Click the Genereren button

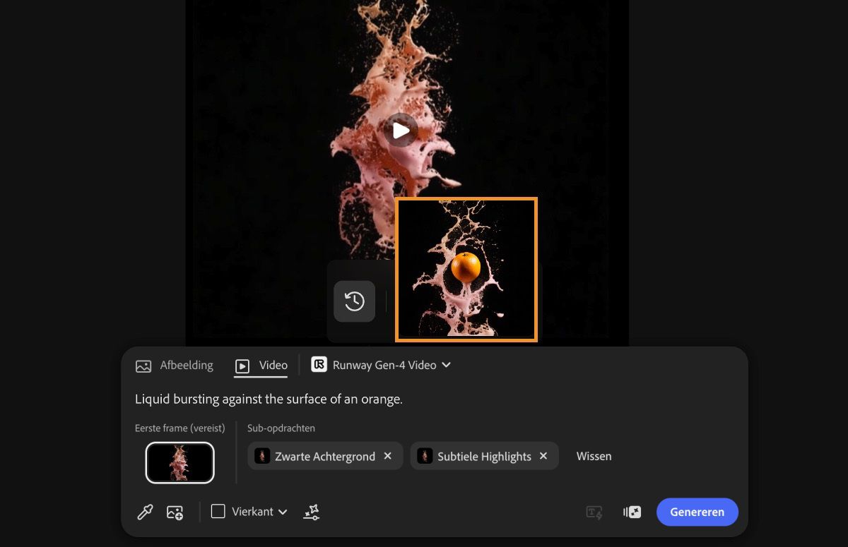tap(697, 512)
